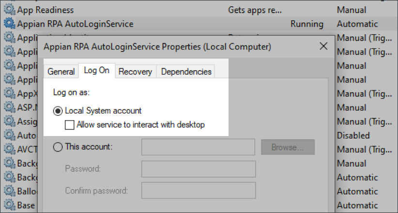Click the 'Gets apps re...' description cell
This screenshot has width=398, height=213.
255,10
